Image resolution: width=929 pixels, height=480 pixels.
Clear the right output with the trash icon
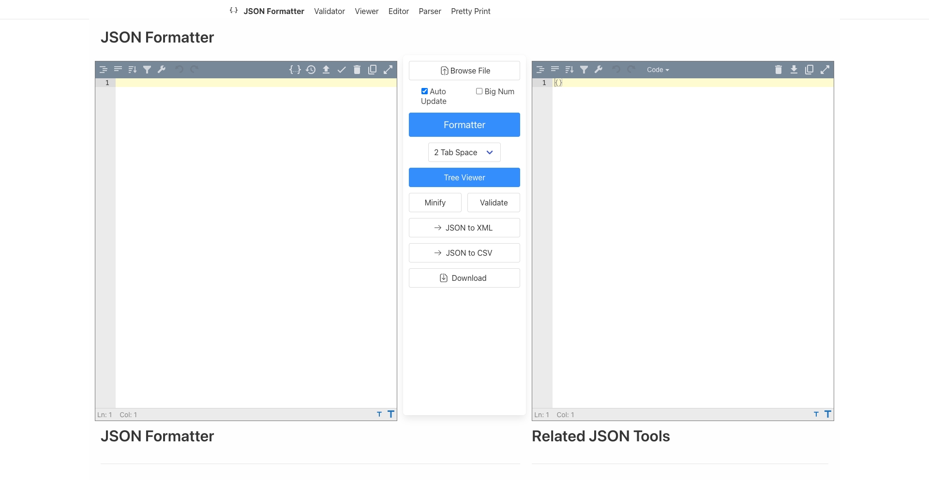[x=779, y=69]
